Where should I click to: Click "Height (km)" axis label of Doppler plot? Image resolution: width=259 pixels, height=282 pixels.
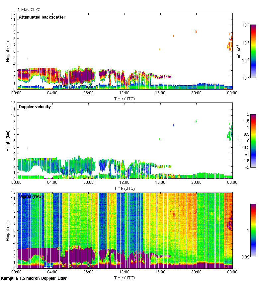coord(8,141)
